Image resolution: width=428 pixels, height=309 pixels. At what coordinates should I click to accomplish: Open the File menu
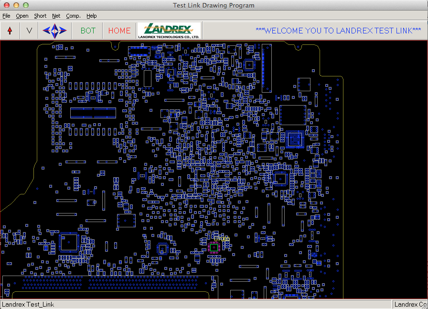[x=6, y=16]
